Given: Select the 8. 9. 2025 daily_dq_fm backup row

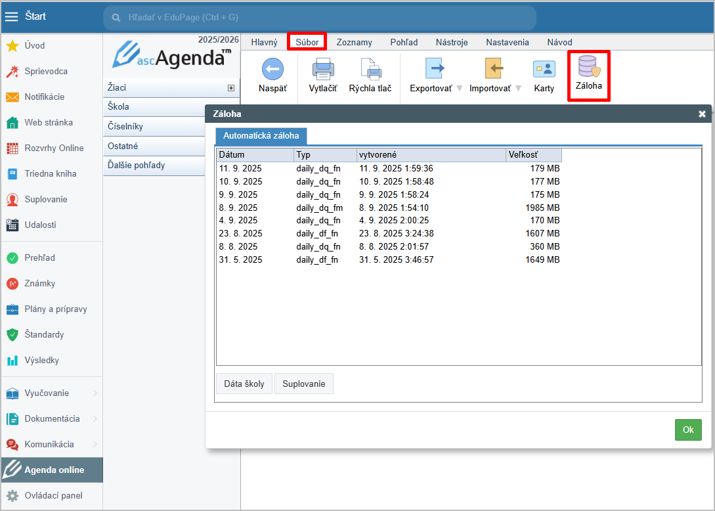Looking at the screenshot, I should tap(389, 208).
